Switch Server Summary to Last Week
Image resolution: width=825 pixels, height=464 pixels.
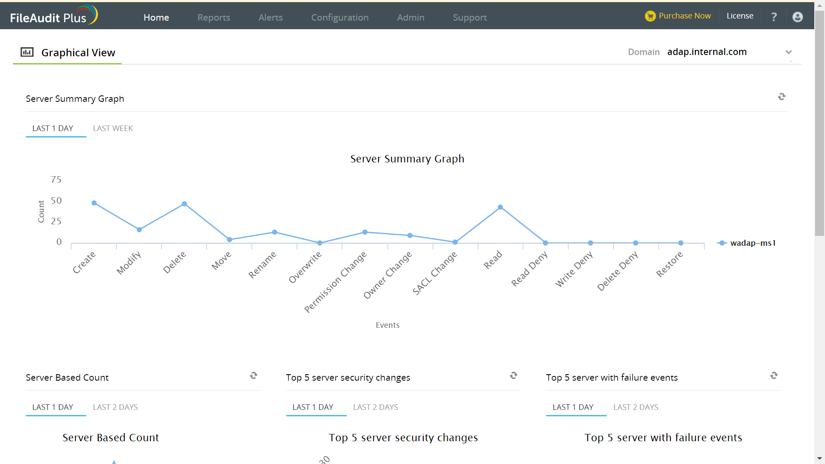(113, 128)
